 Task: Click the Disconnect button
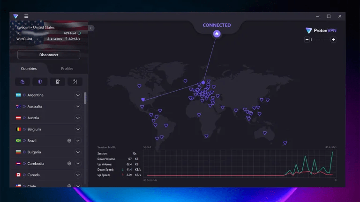(49, 55)
